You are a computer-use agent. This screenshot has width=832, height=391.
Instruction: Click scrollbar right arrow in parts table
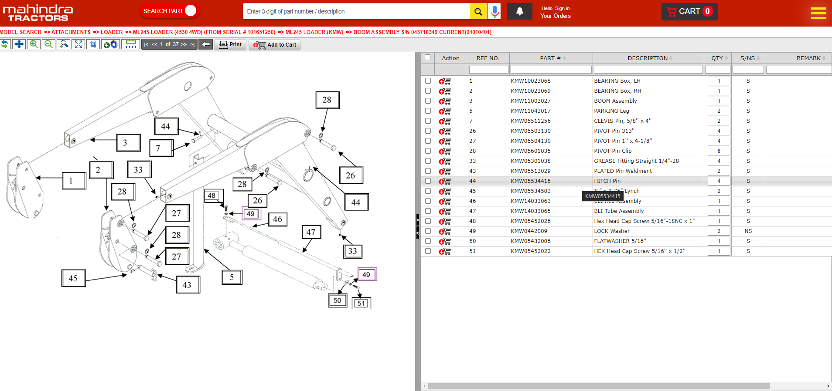(829, 386)
